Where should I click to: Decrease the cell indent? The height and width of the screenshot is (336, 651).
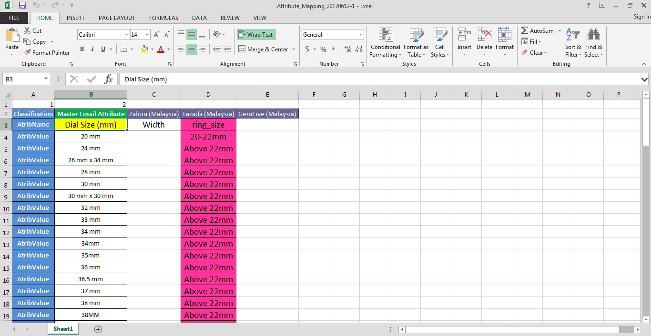pos(217,49)
